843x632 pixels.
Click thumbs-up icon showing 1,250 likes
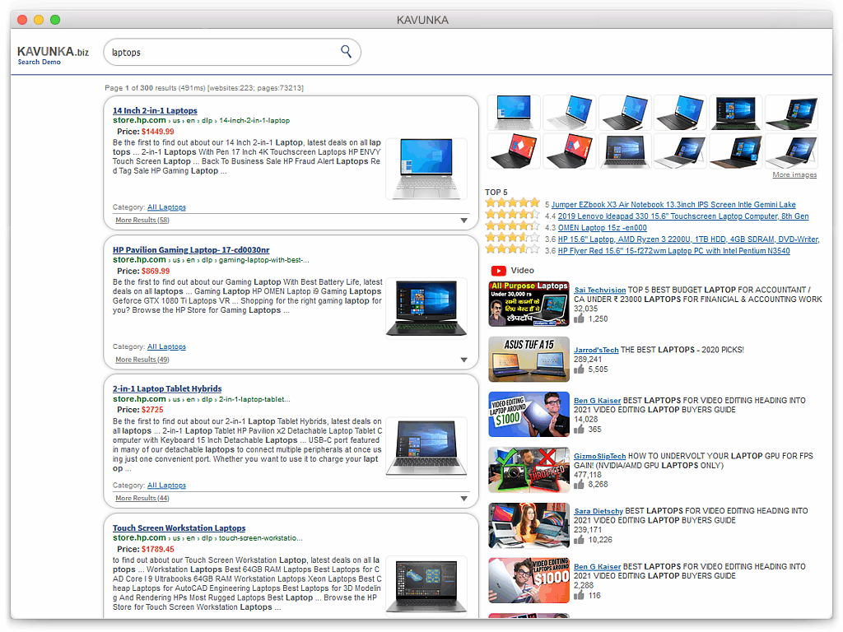pyautogui.click(x=580, y=318)
